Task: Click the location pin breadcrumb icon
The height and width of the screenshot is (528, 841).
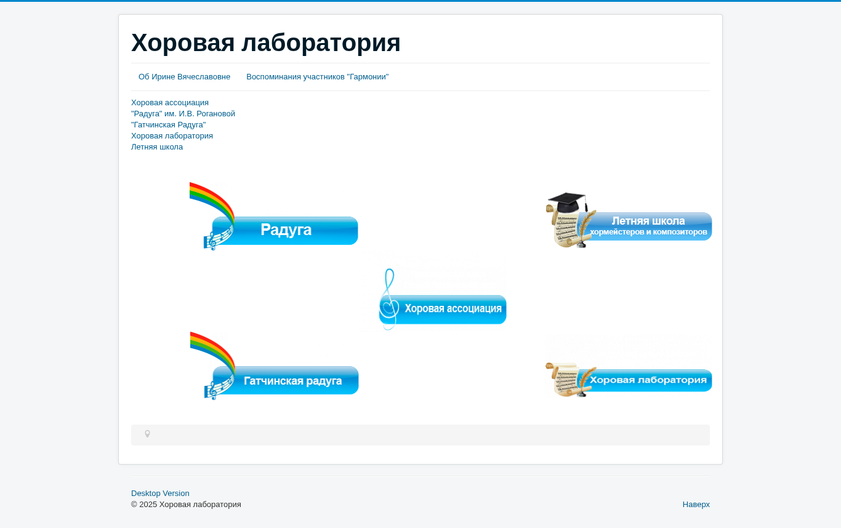Action: pyautogui.click(x=147, y=434)
